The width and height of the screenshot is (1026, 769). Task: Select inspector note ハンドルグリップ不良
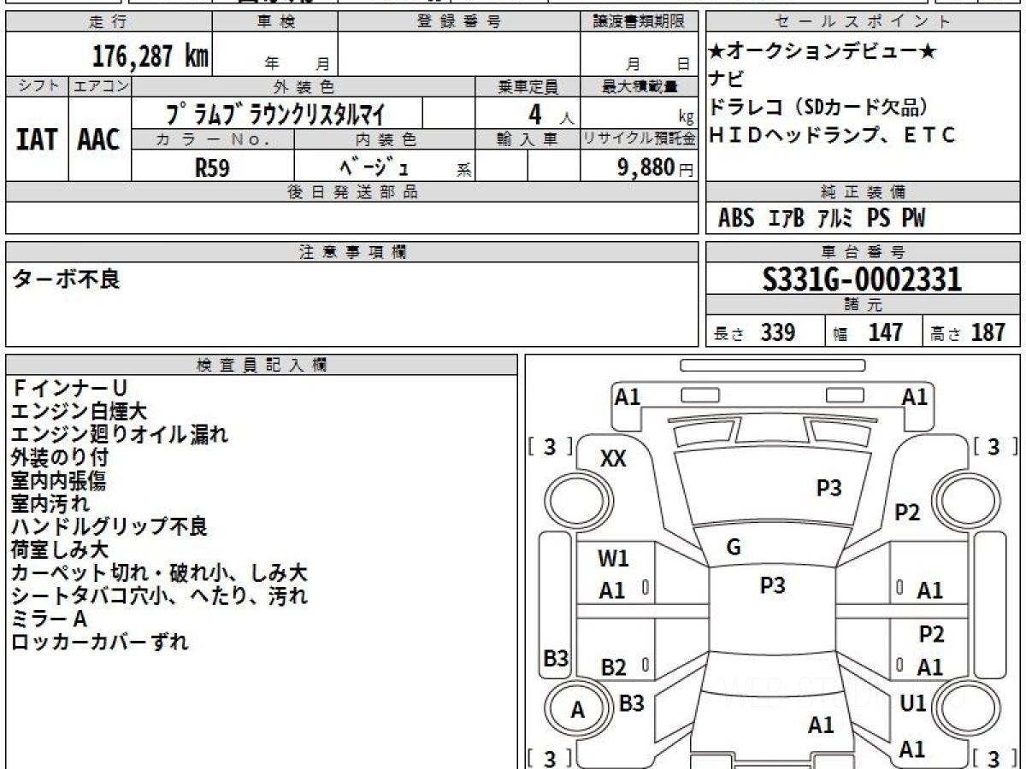pos(110,526)
